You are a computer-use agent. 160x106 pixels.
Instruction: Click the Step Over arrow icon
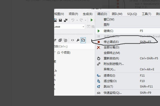(99, 81)
